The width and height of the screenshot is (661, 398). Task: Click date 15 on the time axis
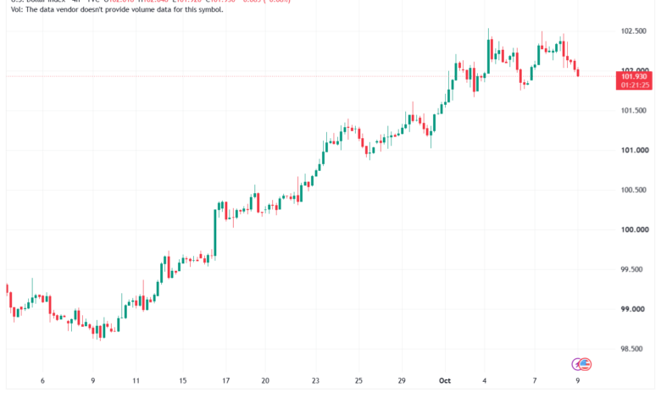[x=182, y=381]
